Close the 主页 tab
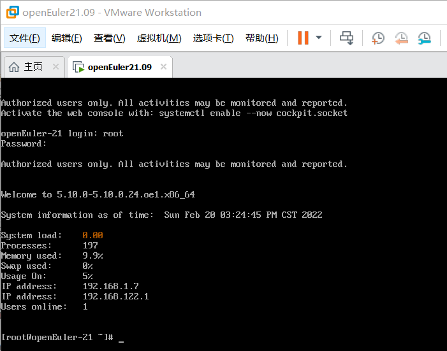447x351 pixels. pos(56,67)
